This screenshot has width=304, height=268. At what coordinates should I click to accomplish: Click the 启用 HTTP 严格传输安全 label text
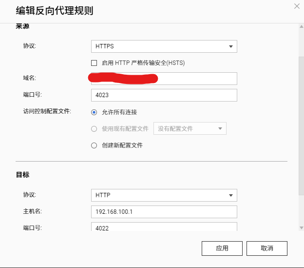143,63
